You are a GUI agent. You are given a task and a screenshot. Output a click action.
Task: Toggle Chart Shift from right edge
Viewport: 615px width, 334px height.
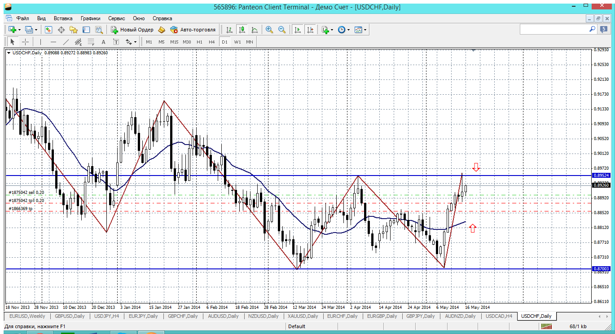(310, 30)
